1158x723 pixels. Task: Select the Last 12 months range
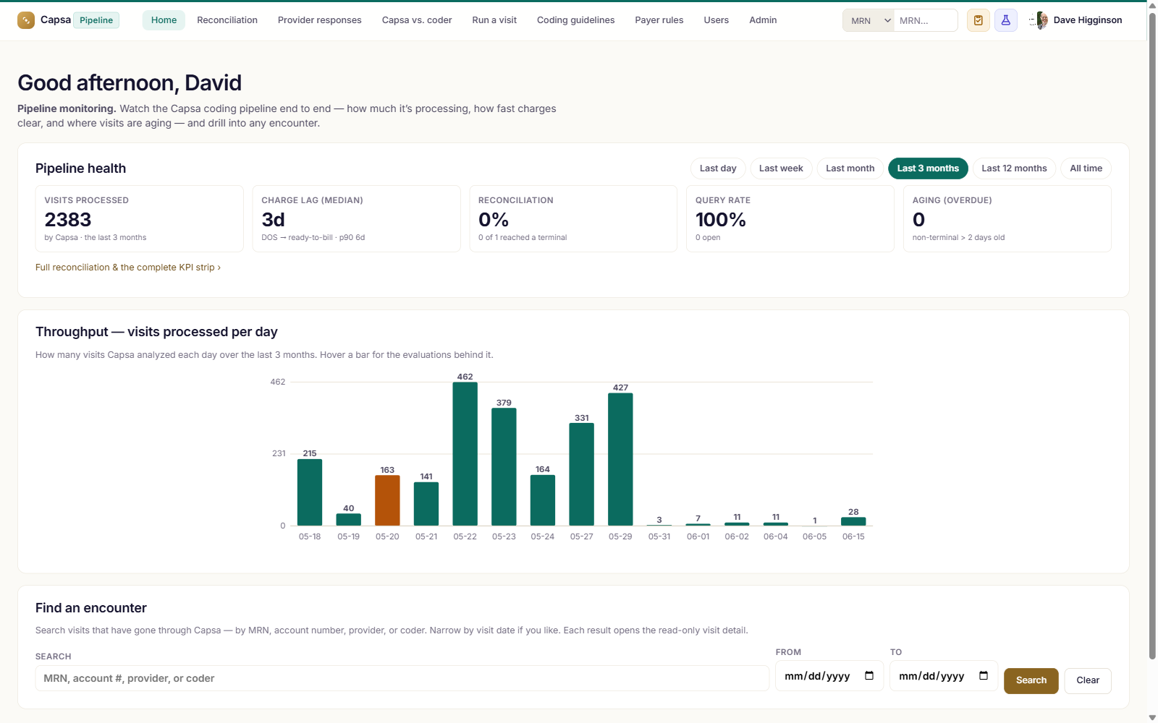(1014, 168)
